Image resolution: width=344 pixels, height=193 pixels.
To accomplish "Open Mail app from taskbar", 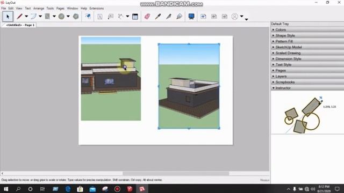I will pyautogui.click(x=92, y=189).
